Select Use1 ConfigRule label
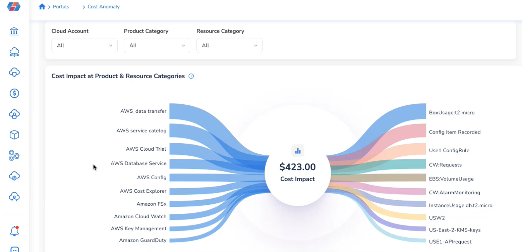The width and height of the screenshot is (522, 252). (x=449, y=150)
